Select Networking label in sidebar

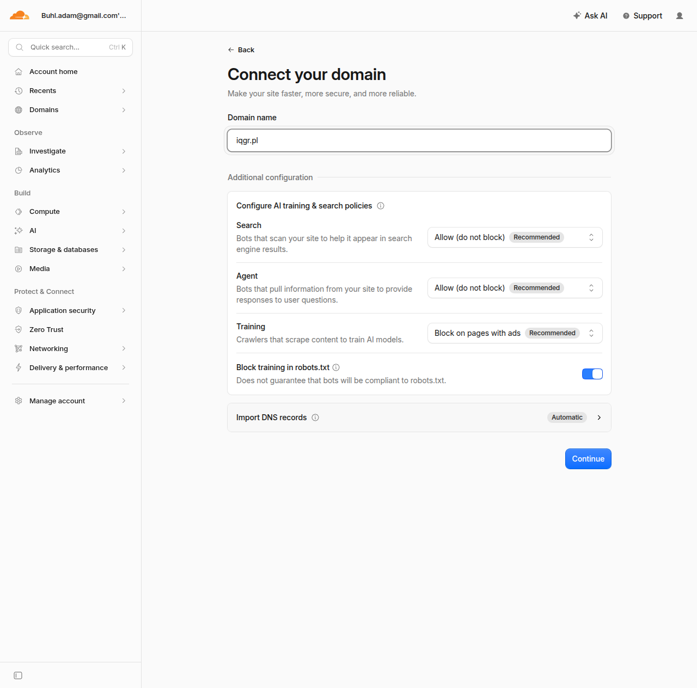48,349
